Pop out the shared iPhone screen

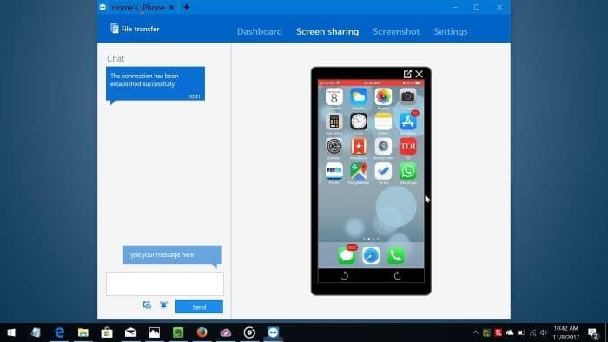[407, 74]
